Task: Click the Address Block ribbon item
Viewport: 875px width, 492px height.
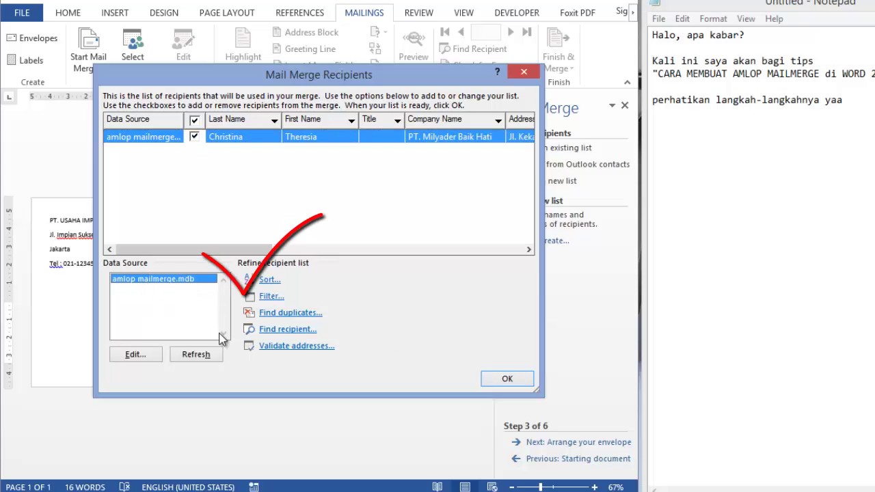Action: click(x=305, y=32)
